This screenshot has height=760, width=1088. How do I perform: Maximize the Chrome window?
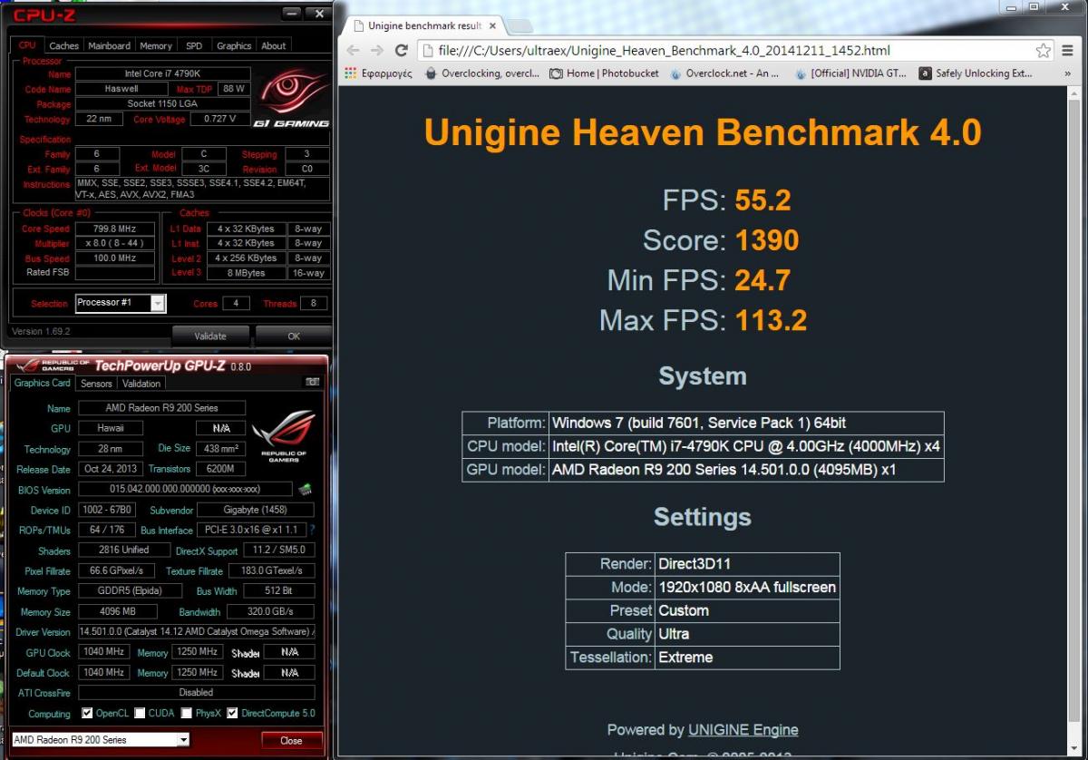coord(1034,7)
